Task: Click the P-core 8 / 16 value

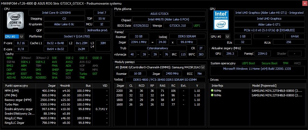Action: (x=21, y=43)
